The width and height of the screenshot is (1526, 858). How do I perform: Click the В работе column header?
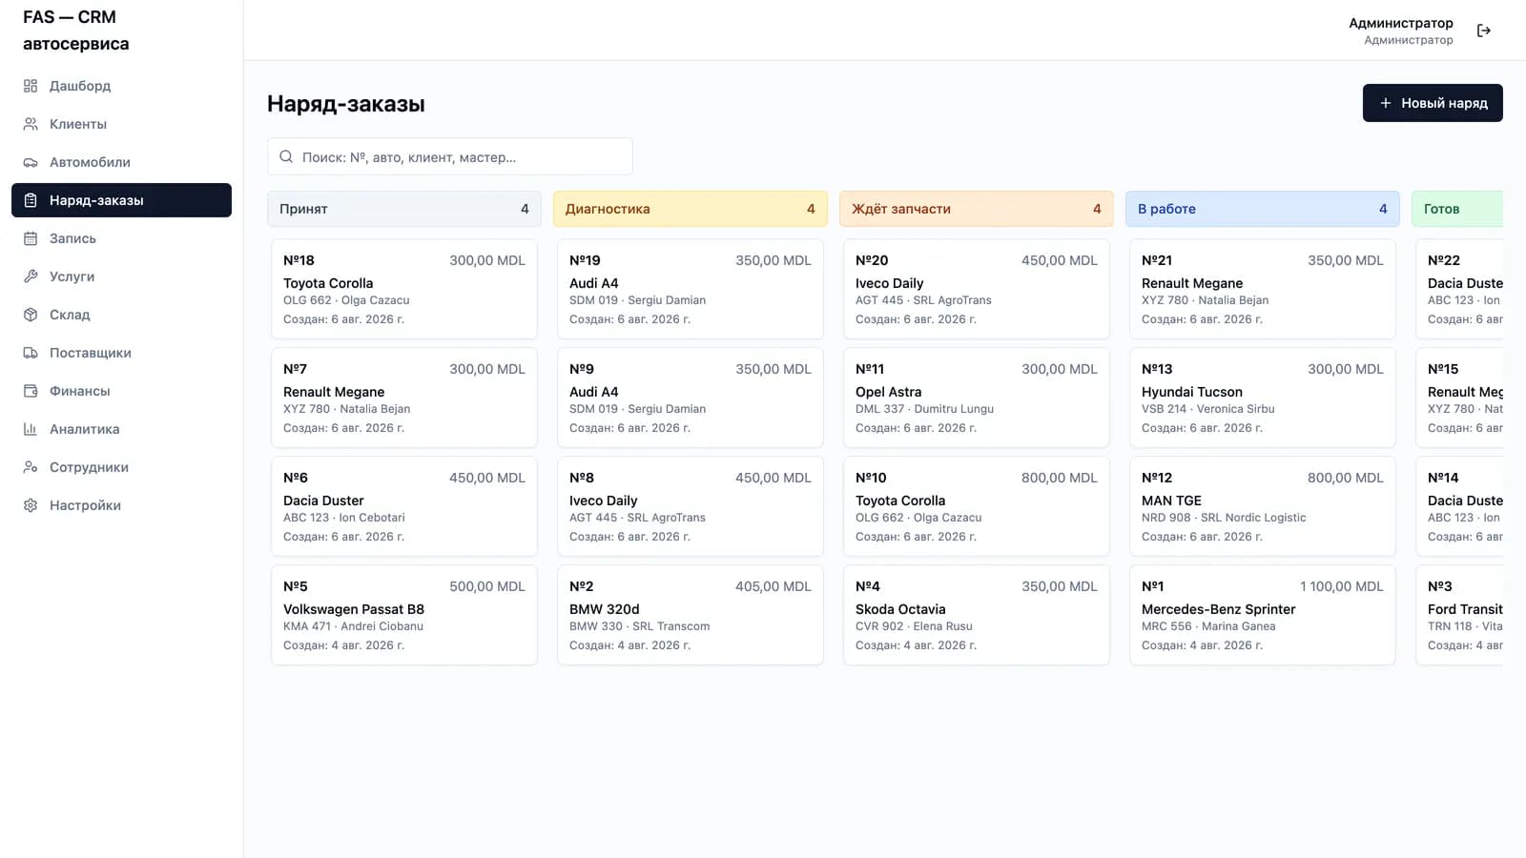[x=1263, y=209]
